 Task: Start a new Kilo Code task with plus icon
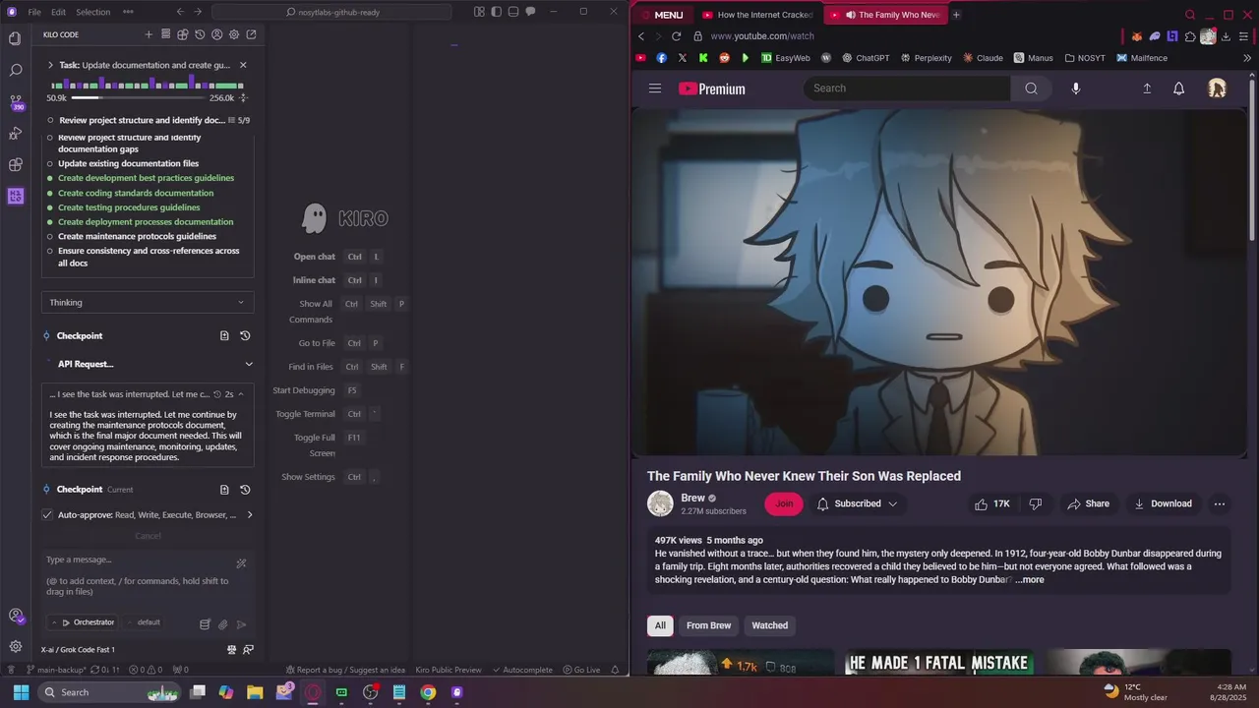(149, 34)
